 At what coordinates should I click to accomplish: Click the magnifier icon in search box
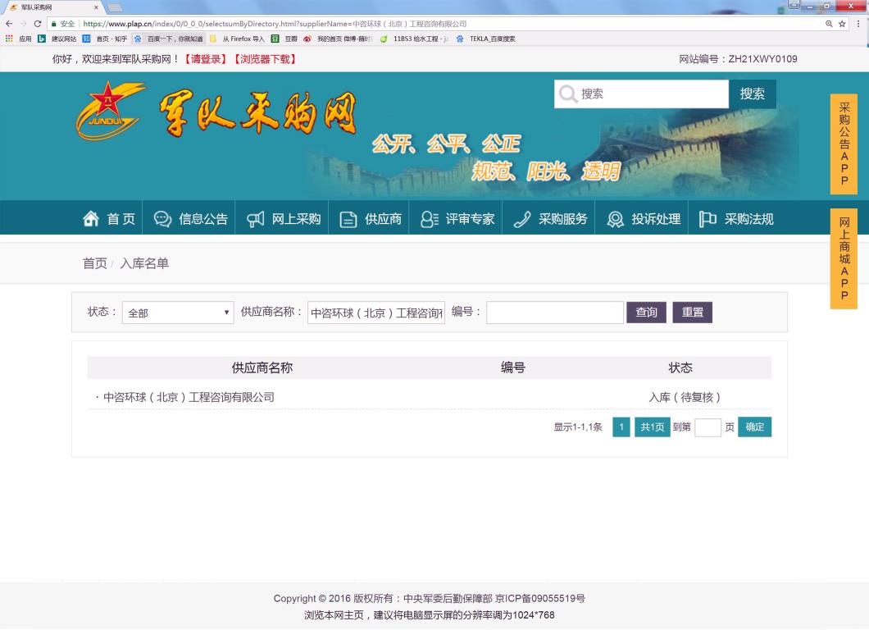567,94
